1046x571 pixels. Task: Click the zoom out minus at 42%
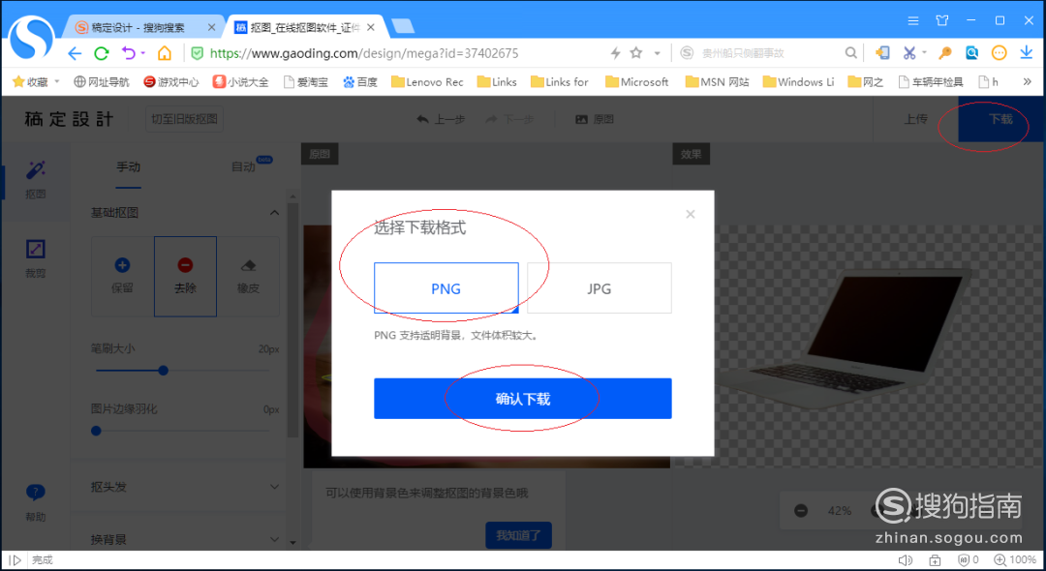click(x=801, y=510)
